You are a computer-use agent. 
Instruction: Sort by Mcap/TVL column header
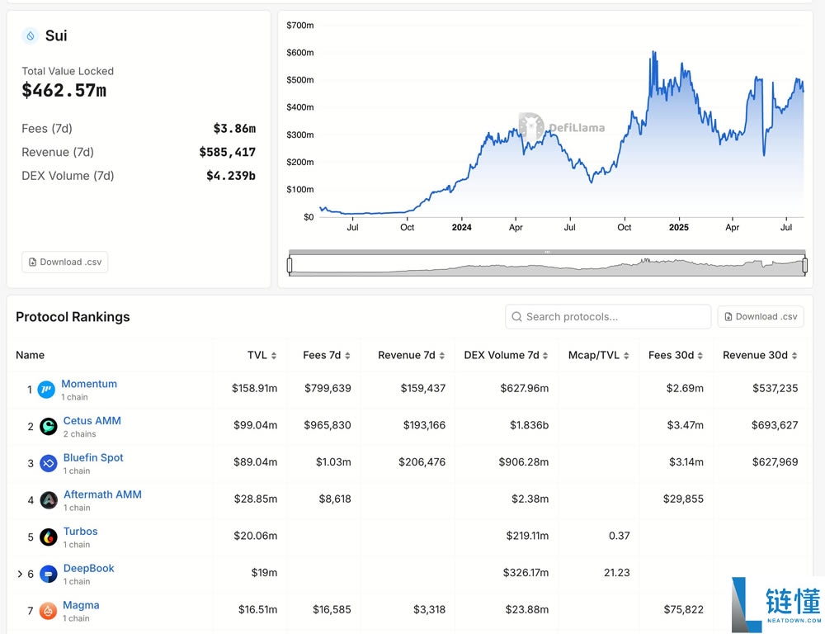pos(598,355)
